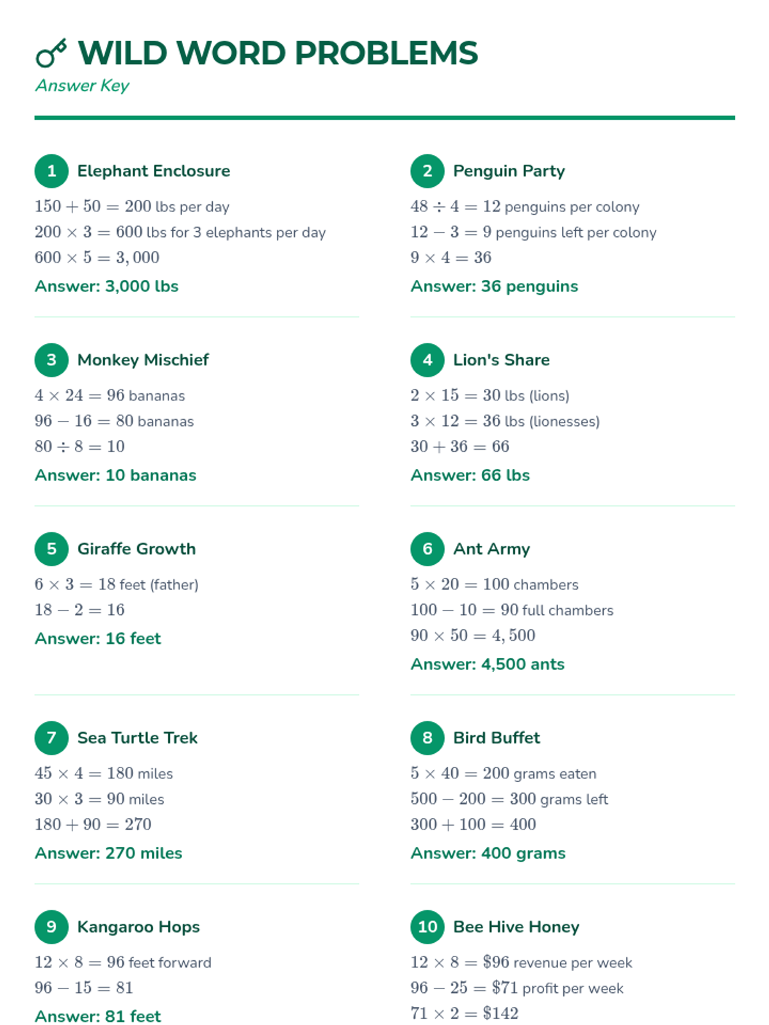Screen dimensions: 769x1025
Task: Select the number 2 circle badge
Action: (427, 171)
